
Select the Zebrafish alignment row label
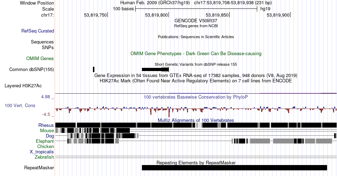pyautogui.click(x=44, y=157)
